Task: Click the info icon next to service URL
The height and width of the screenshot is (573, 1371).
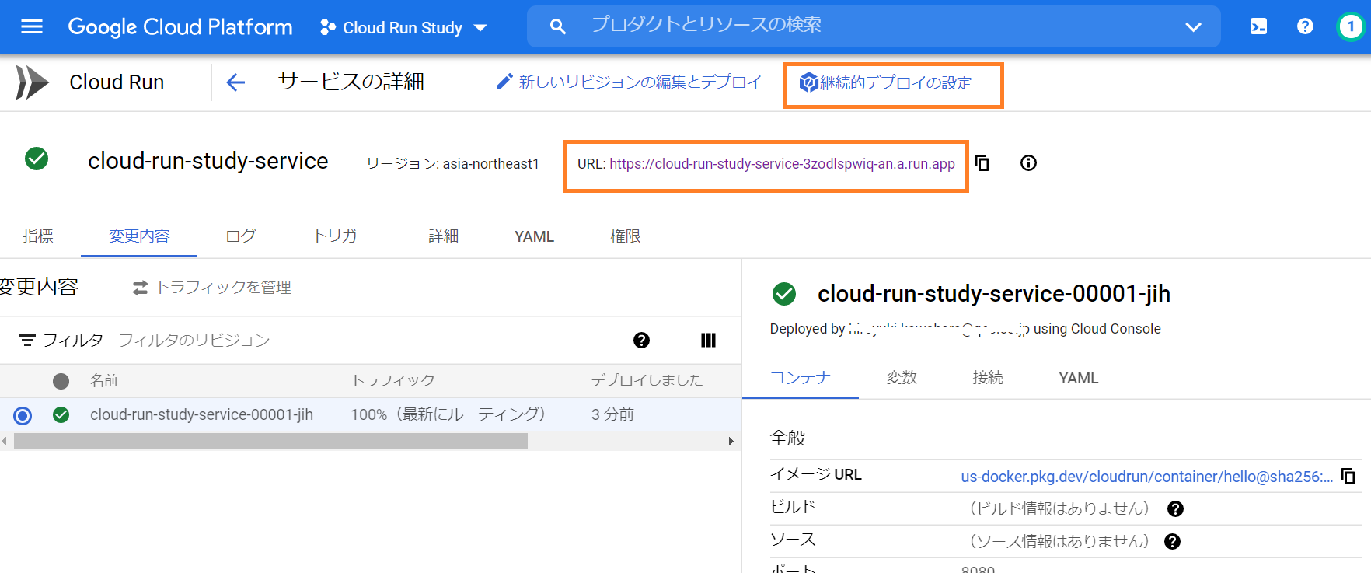Action: 1028,162
